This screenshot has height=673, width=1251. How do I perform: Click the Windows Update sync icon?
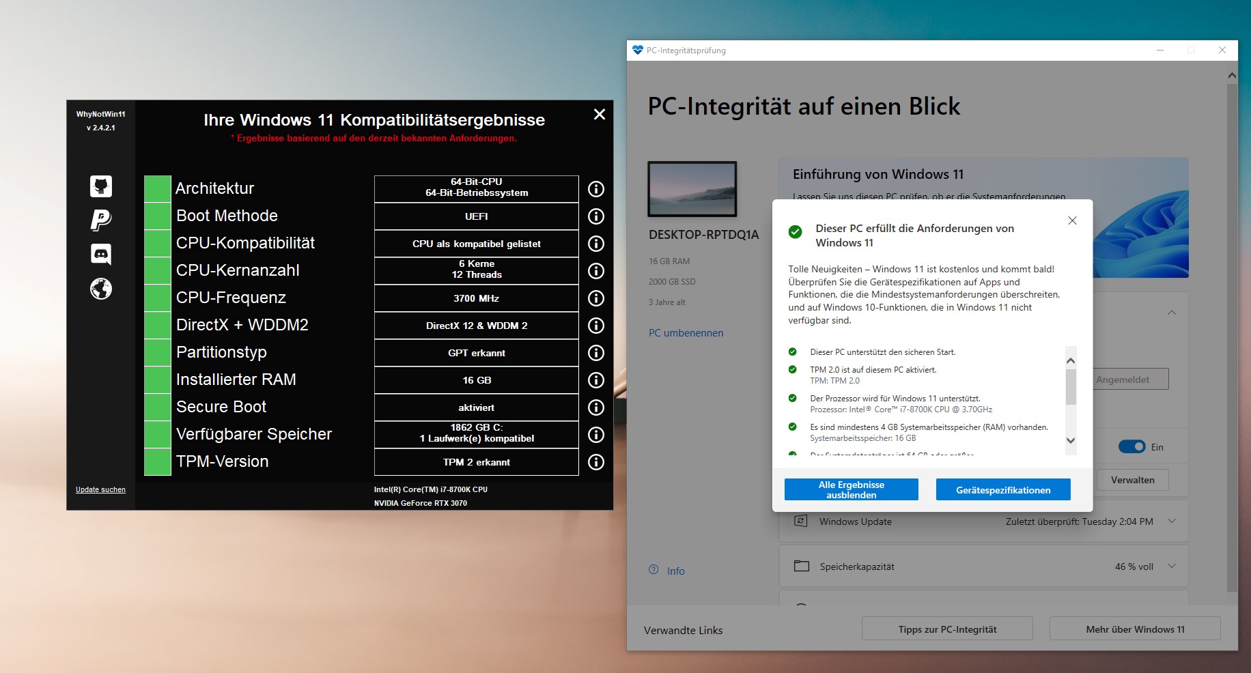pos(801,521)
